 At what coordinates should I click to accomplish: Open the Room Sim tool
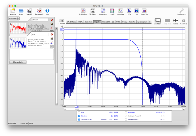coord(144,11)
